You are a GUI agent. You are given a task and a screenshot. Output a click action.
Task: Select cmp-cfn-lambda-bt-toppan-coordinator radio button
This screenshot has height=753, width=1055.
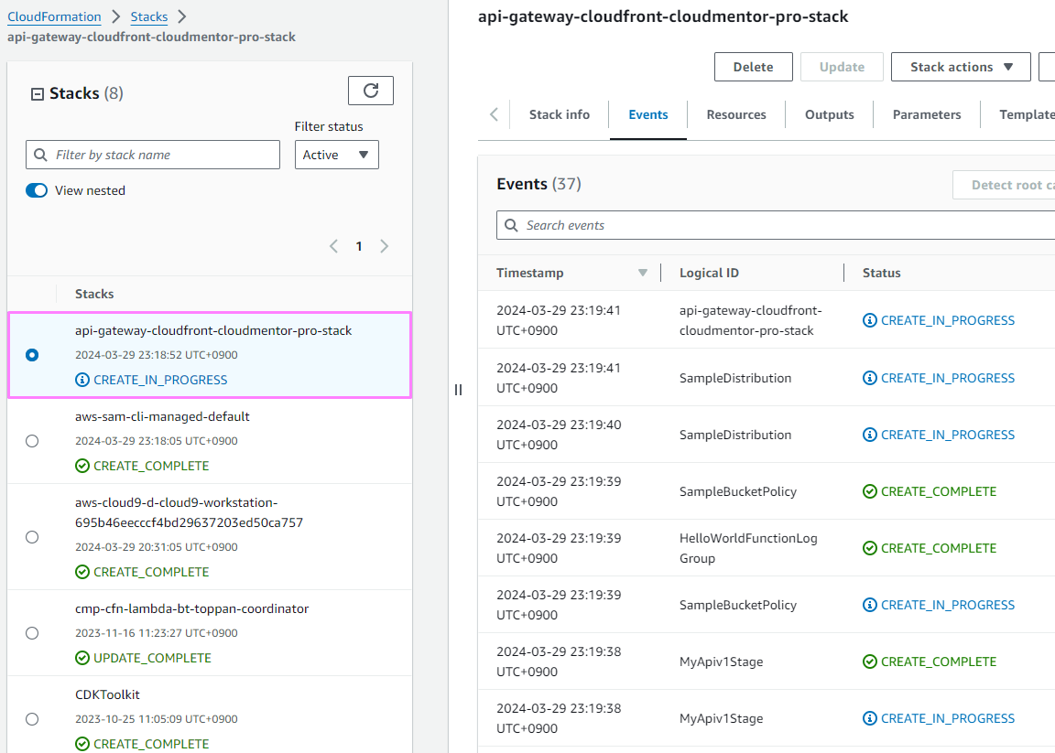coord(32,633)
